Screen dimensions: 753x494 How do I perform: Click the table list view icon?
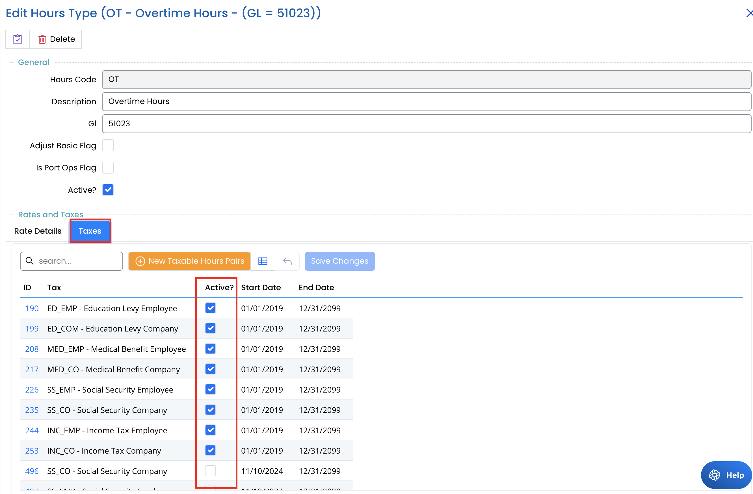[x=263, y=261]
